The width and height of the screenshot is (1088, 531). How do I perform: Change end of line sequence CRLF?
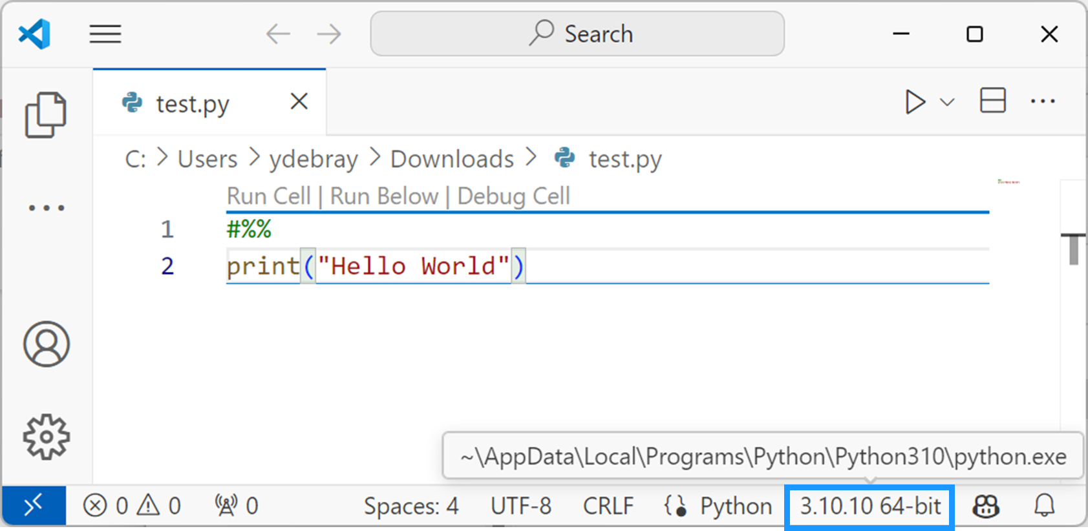608,506
